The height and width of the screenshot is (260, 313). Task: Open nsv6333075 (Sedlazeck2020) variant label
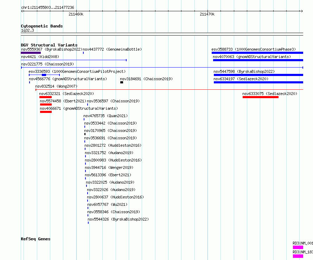click(x=270, y=94)
